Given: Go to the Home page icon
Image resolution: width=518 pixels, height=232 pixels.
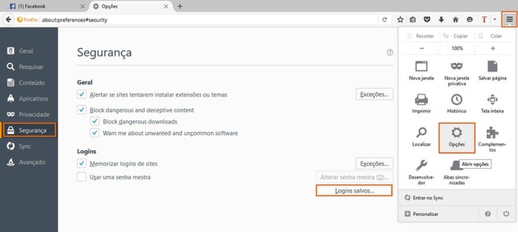Looking at the screenshot, I should pyautogui.click(x=455, y=19).
